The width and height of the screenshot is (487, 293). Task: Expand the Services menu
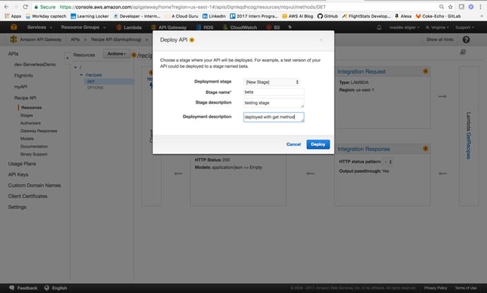coord(40,28)
